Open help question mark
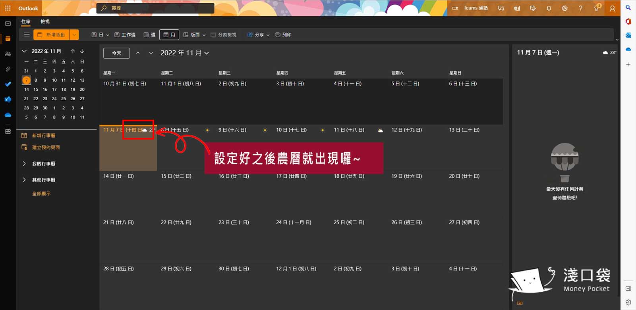 click(580, 8)
